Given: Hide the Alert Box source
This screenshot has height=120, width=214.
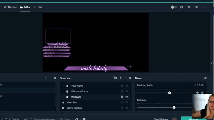Looking at the screenshot, I should 127,102.
